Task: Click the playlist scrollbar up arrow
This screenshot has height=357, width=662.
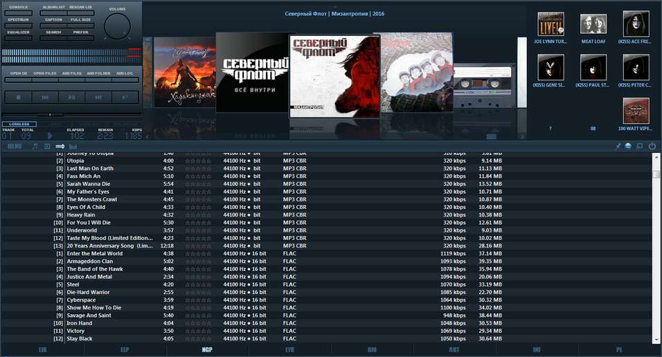Action: [x=656, y=156]
